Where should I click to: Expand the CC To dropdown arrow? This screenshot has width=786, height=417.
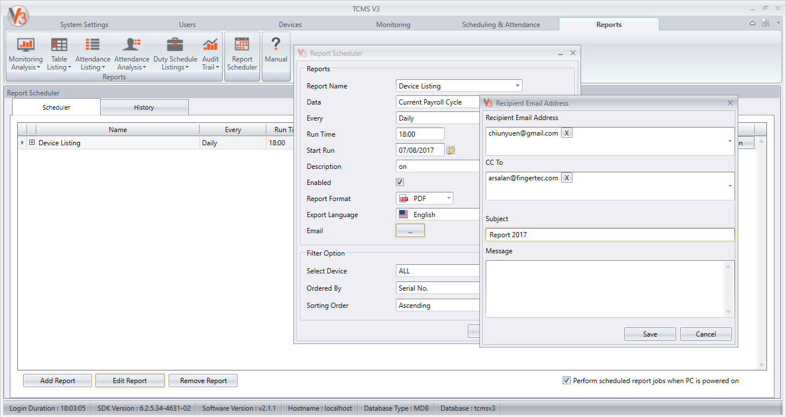point(730,186)
